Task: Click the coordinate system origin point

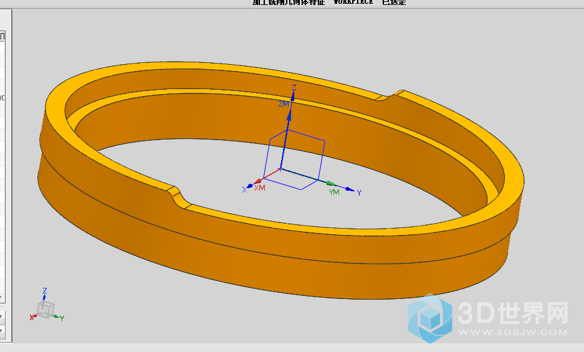Action: [x=281, y=169]
